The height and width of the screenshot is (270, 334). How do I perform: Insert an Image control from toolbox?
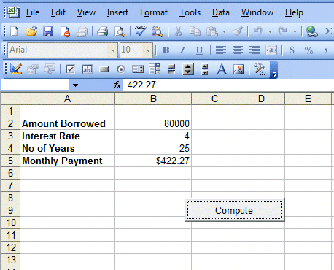[x=238, y=69]
